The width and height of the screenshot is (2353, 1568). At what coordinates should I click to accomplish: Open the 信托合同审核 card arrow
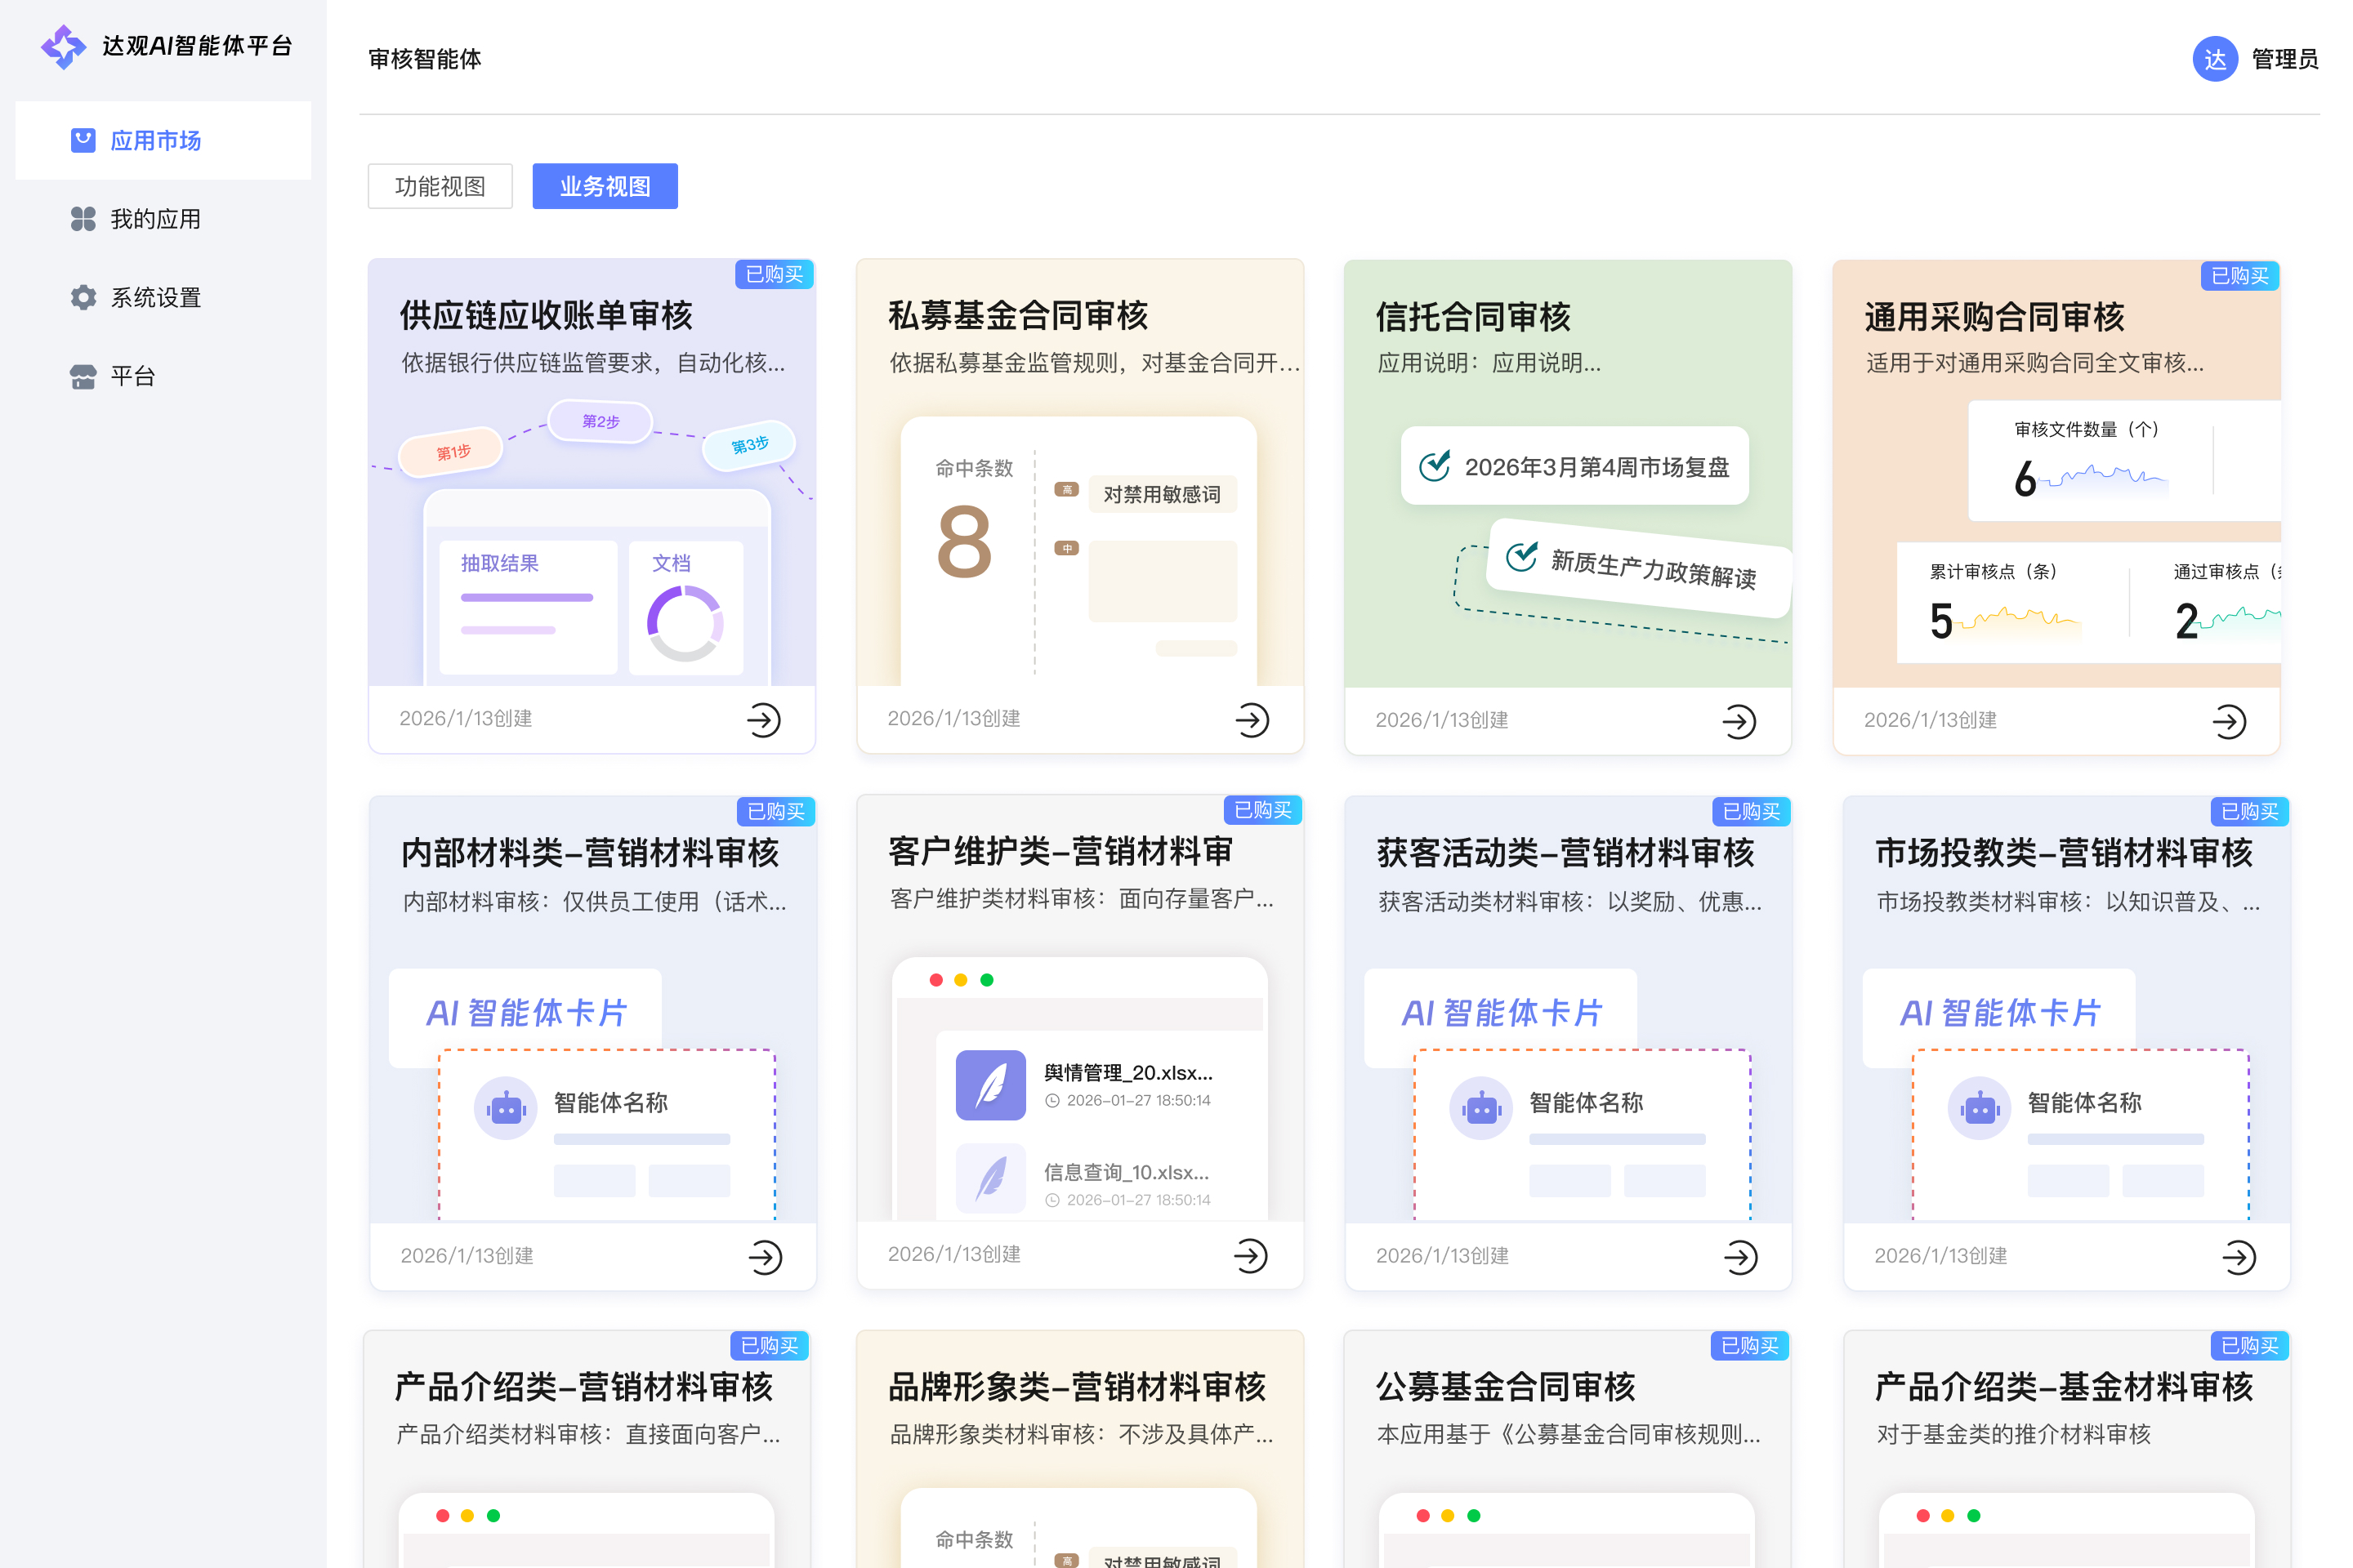coord(1739,721)
